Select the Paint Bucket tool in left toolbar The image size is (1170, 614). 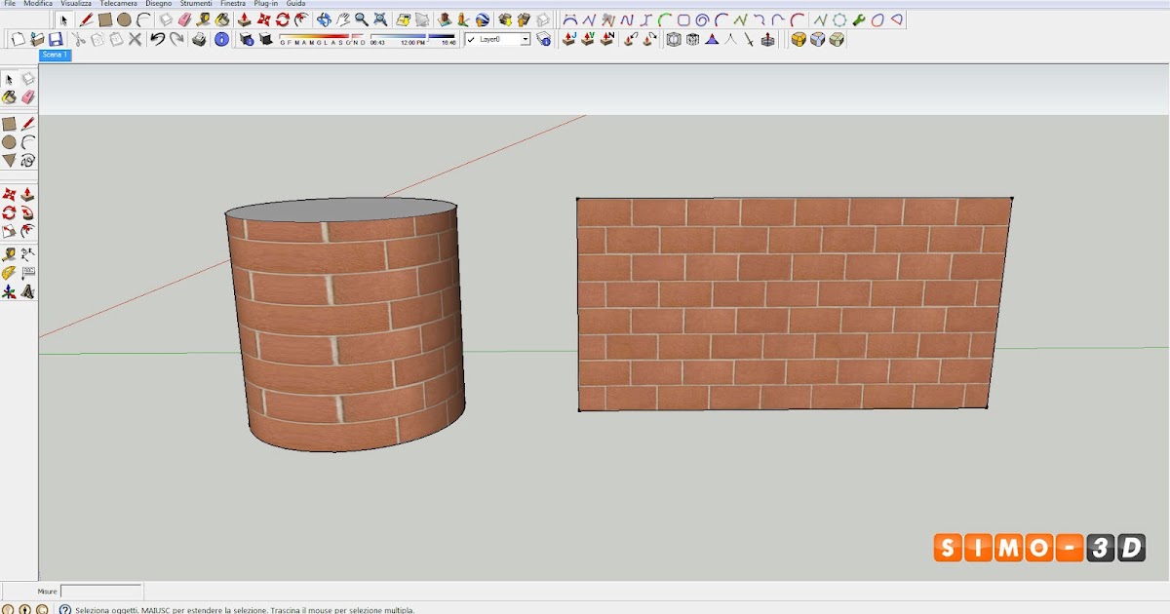(9, 97)
